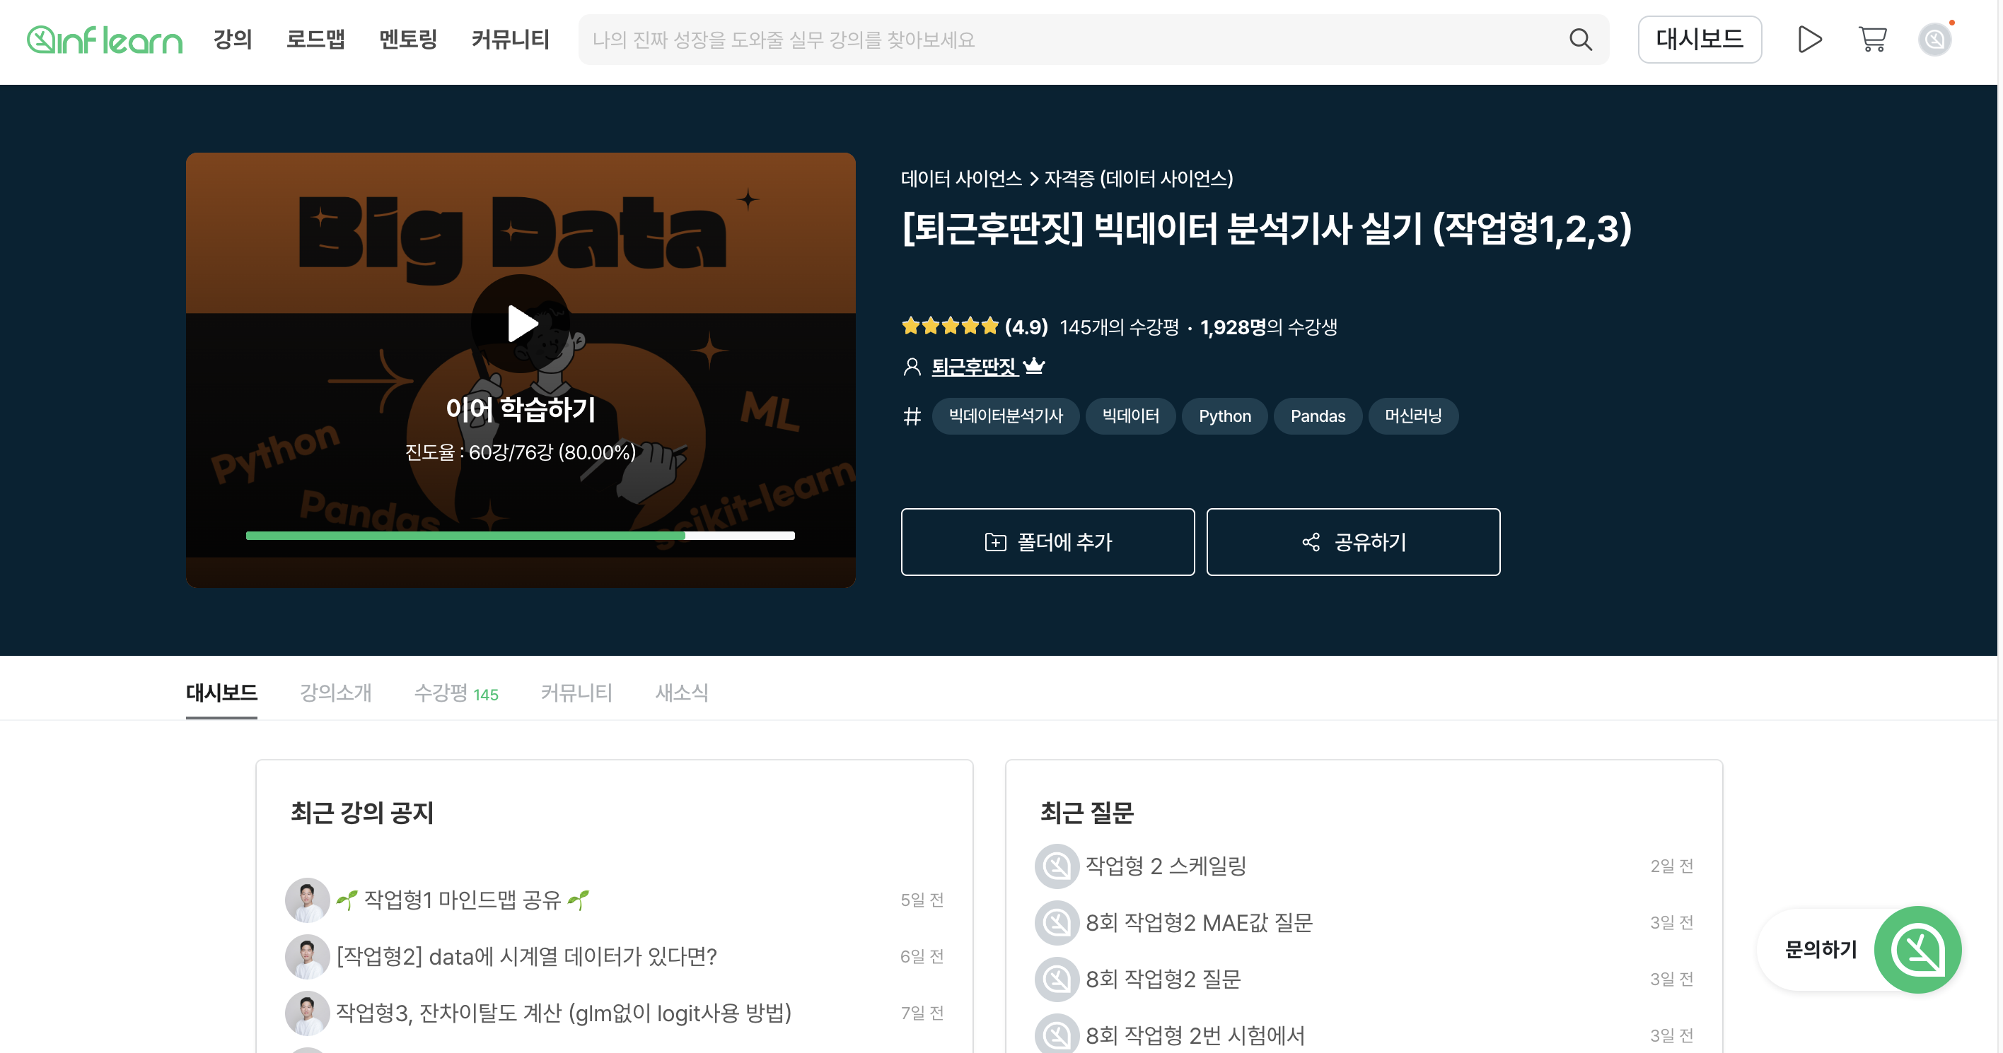Open the shopping cart icon
The width and height of the screenshot is (2003, 1053).
coord(1871,40)
